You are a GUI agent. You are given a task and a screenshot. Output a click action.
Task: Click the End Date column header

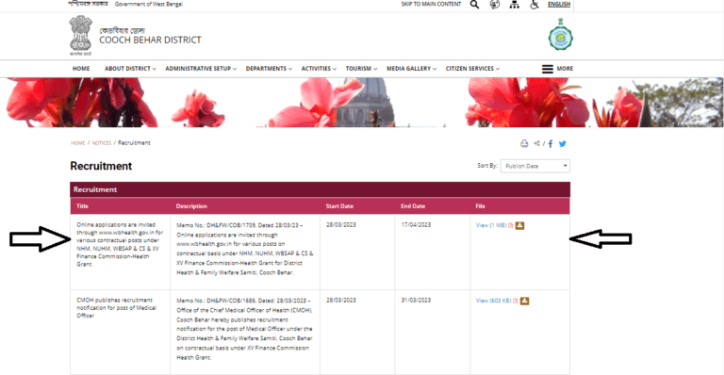point(413,206)
